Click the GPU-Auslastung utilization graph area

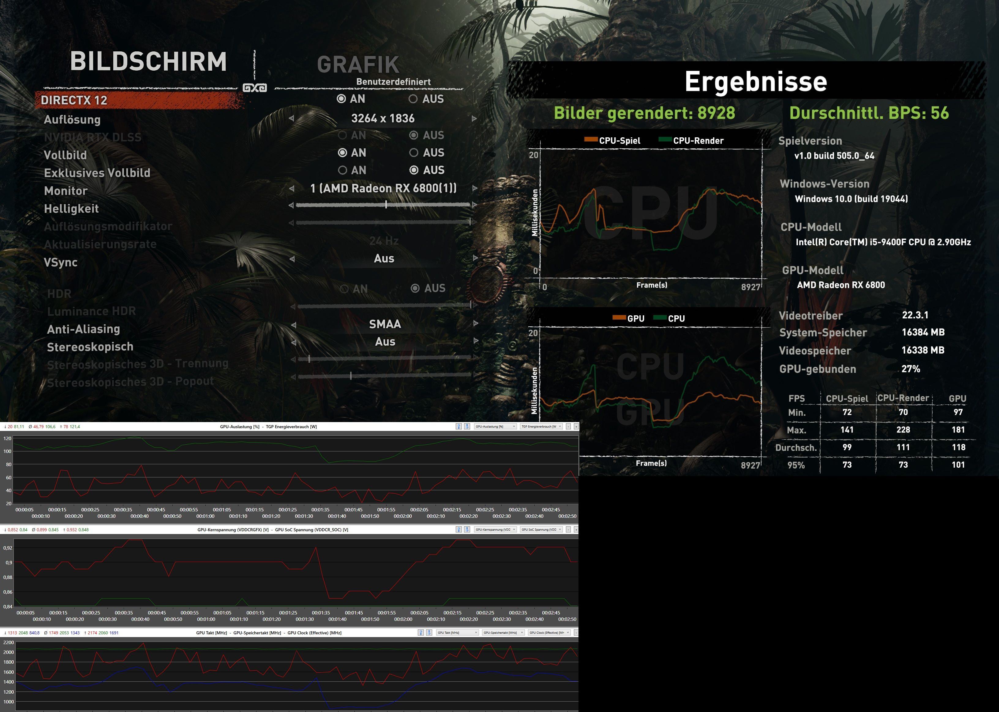296,470
